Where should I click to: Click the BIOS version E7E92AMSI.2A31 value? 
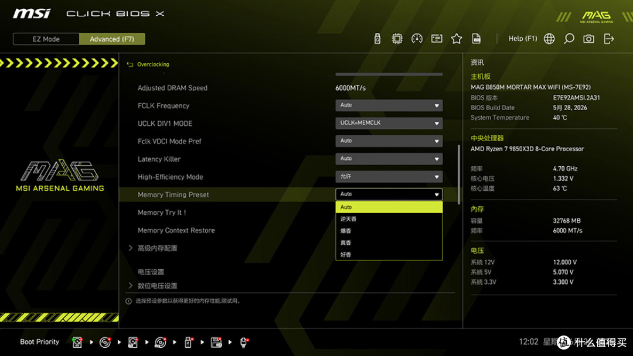577,98
